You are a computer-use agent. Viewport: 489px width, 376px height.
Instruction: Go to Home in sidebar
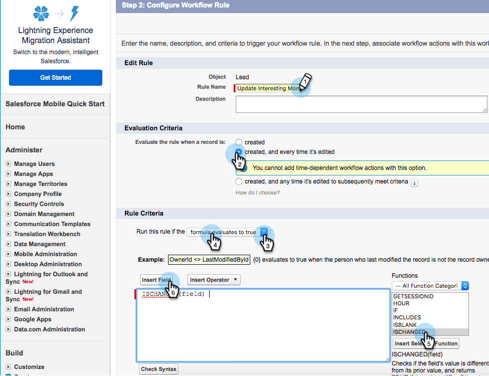click(15, 127)
